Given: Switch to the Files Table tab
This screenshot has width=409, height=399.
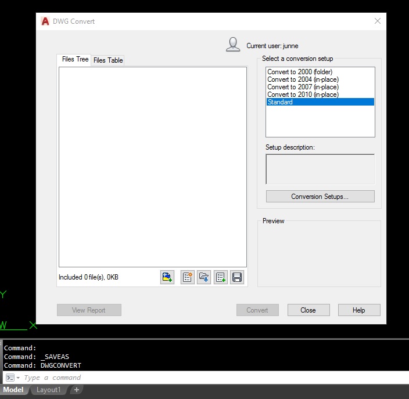Looking at the screenshot, I should coord(108,60).
